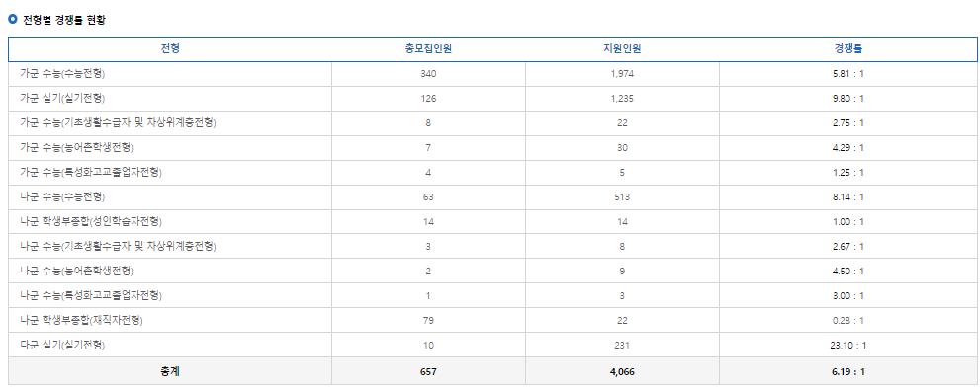
Task: Click the 0.28 : 1 ratio cell
Action: 848,321
